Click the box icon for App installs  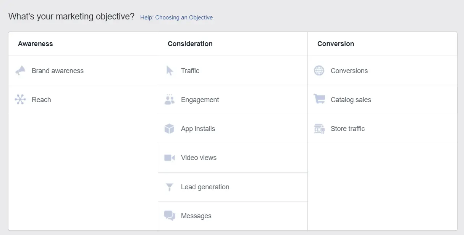click(170, 129)
